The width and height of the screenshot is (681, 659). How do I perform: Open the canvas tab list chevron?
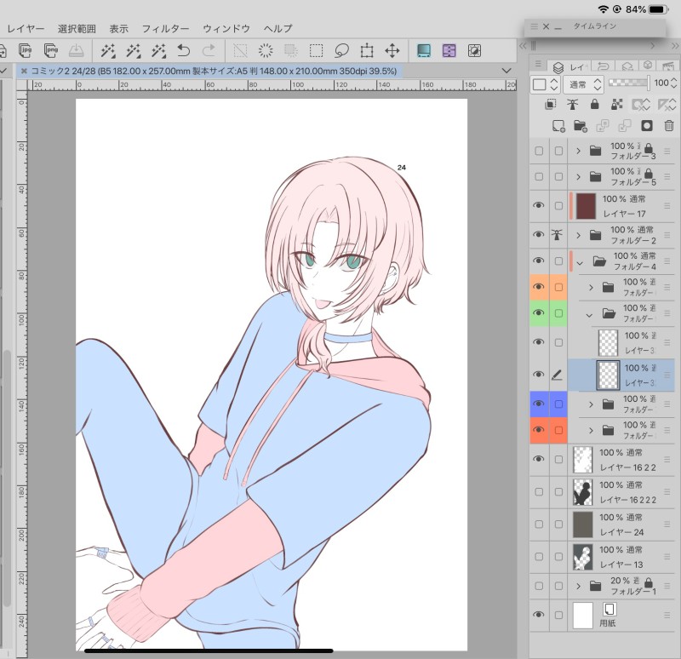[x=506, y=71]
